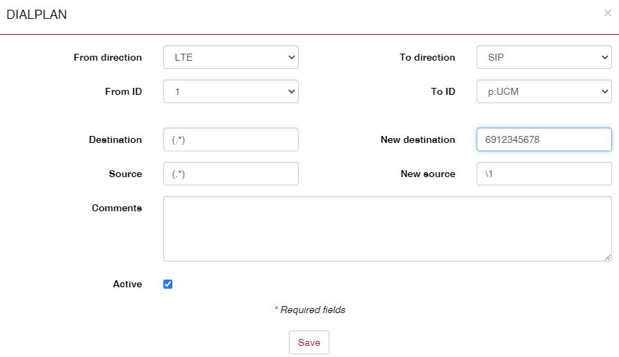The width and height of the screenshot is (619, 357).
Task: Grab the Comments box resize handle
Action: tap(608, 257)
